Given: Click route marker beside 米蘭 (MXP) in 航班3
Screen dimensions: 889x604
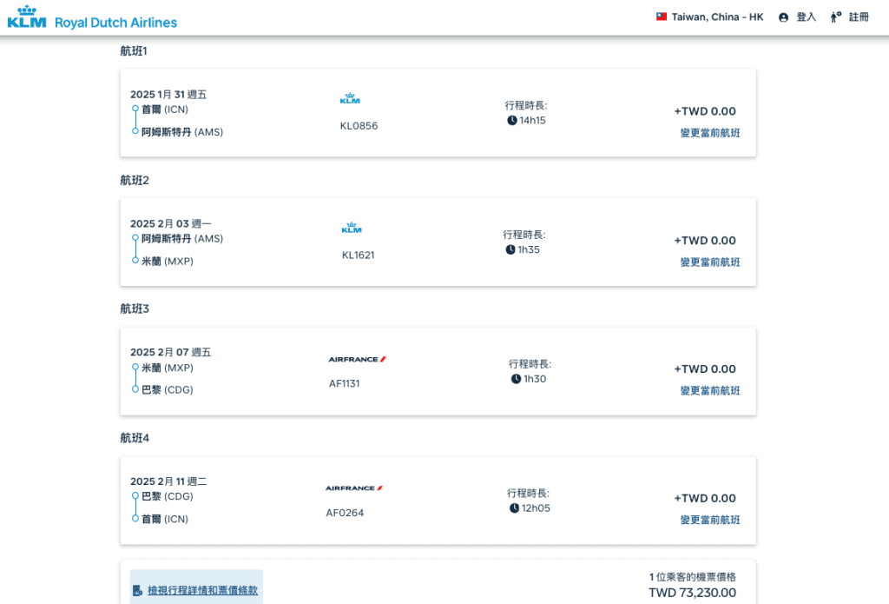Looking at the screenshot, I should (x=135, y=368).
